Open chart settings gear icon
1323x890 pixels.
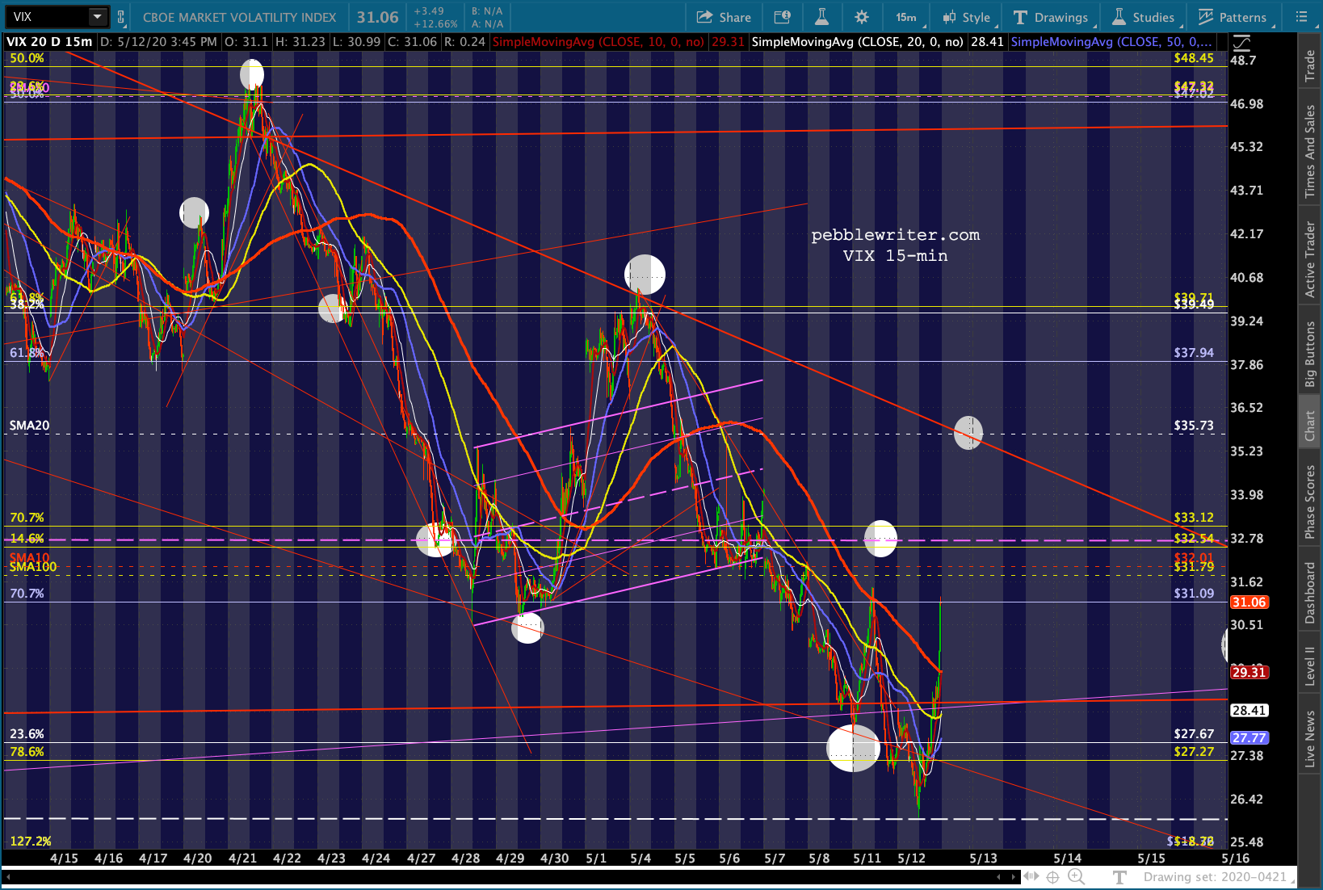(x=862, y=17)
